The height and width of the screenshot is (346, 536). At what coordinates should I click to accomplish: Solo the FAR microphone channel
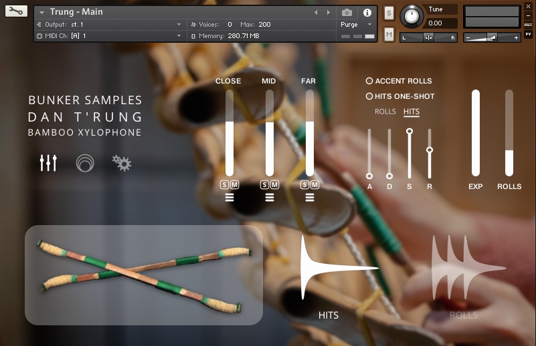[305, 184]
